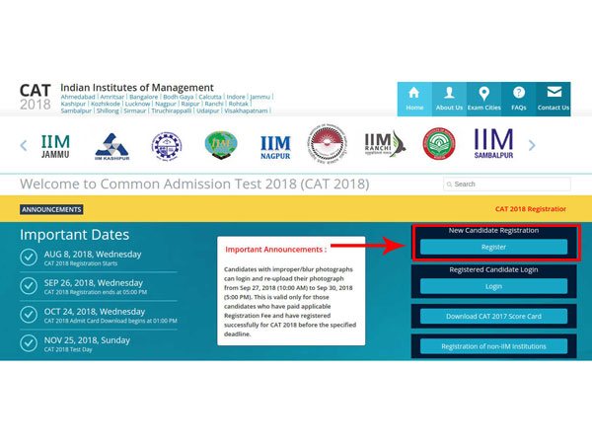Click the Login button for registered candidates
592x444 pixels.
tap(493, 286)
